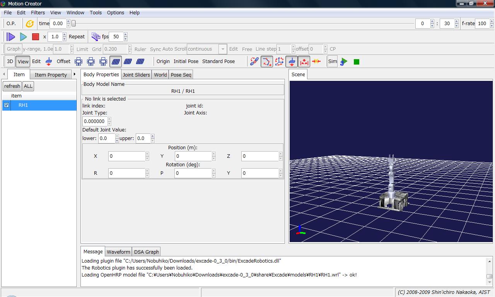Stop simulation with green square icon
This screenshot has height=297, width=495.
pos(357,61)
